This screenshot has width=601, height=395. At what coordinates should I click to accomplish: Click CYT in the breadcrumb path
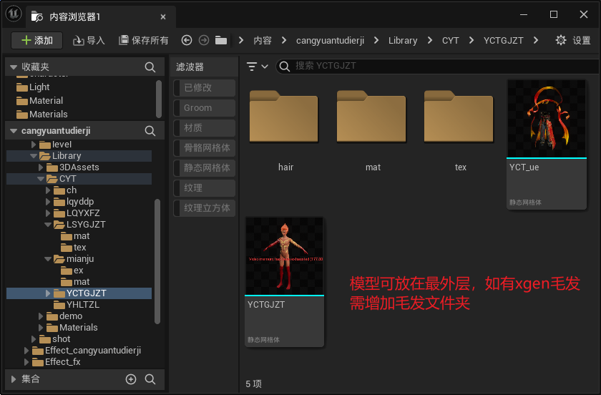(x=450, y=41)
